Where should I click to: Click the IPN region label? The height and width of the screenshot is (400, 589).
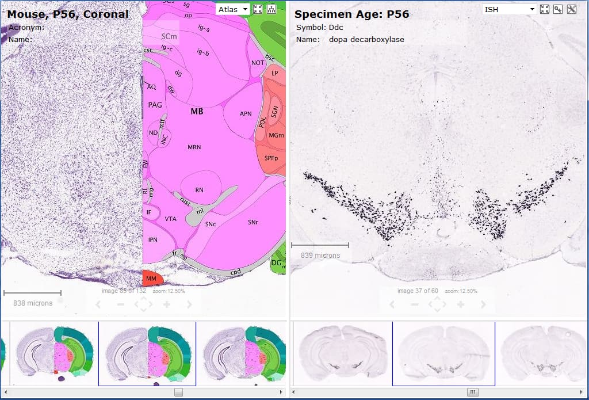pos(153,239)
